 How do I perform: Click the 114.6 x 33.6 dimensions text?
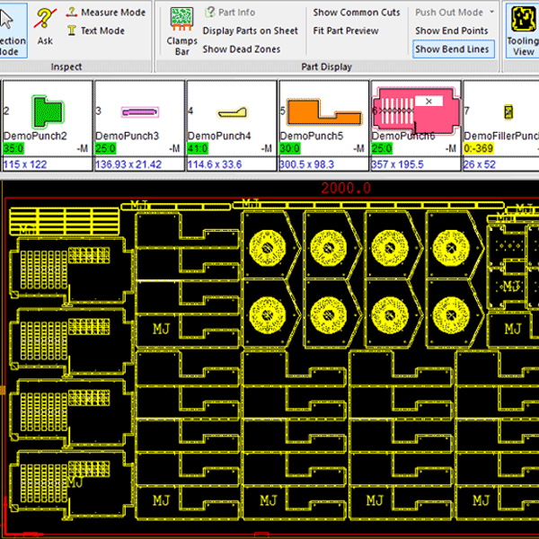coord(215,164)
